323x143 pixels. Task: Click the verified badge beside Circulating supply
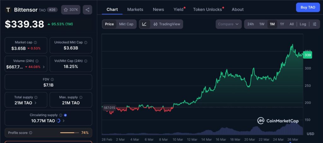pos(65,115)
